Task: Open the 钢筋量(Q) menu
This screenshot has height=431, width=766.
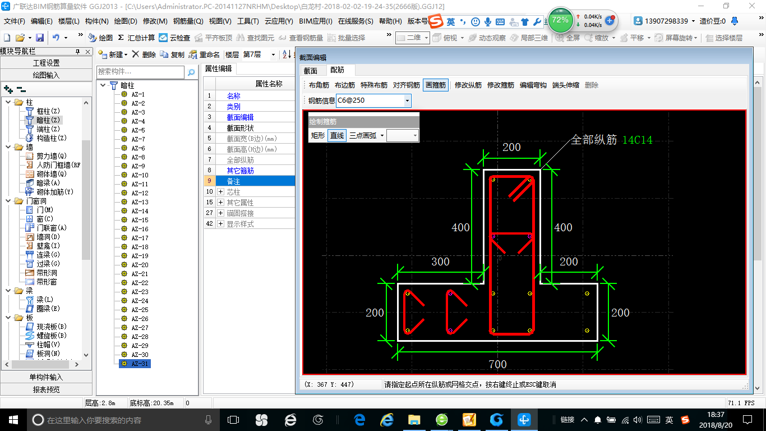Action: 188,21
